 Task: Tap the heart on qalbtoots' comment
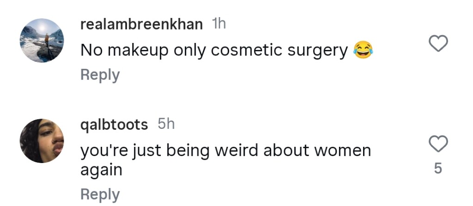pos(438,144)
